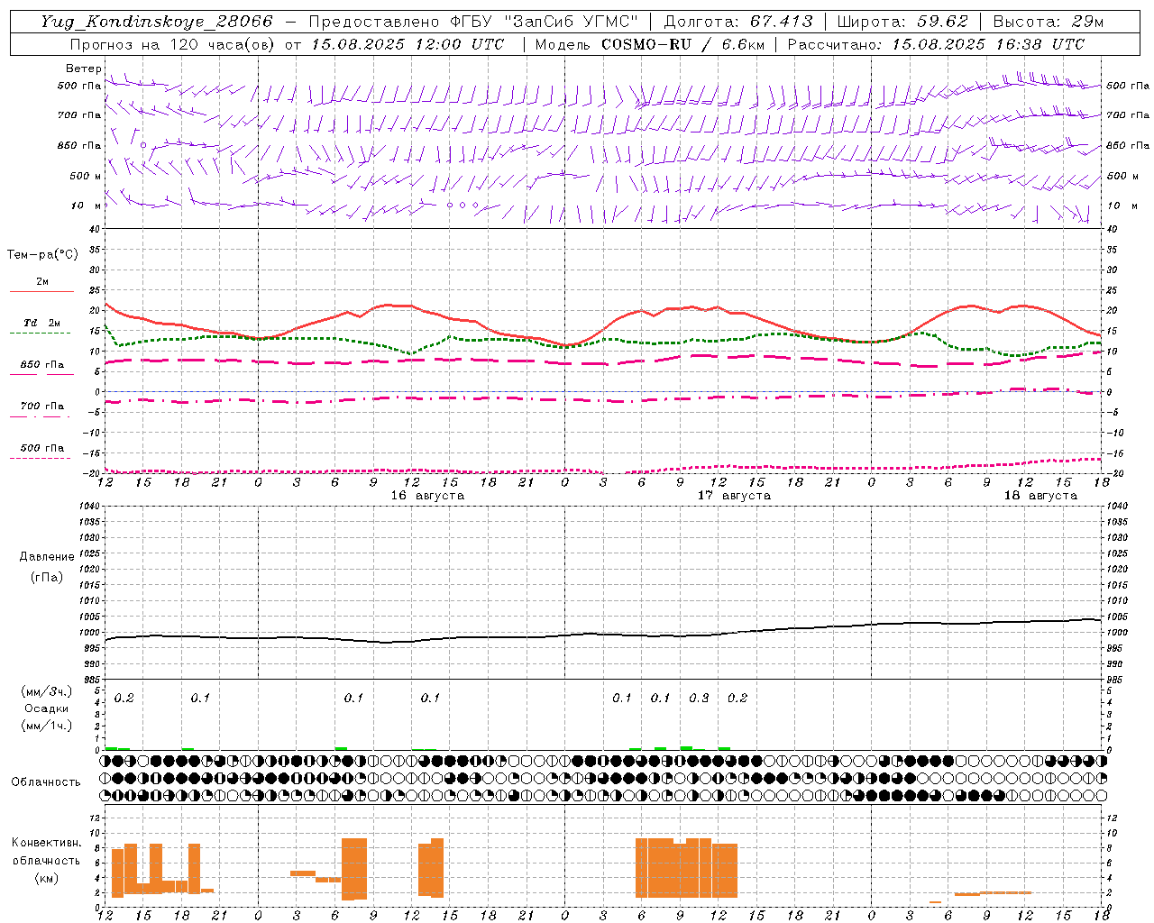This screenshot has height=923, width=1154.
Task: Click the Осадки precipitation label
Action: point(46,708)
